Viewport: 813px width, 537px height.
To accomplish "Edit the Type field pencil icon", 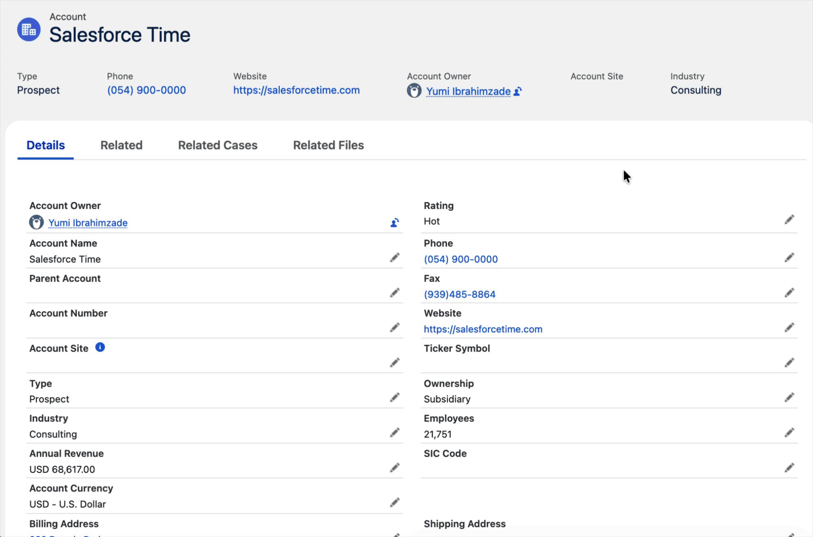I will coord(394,398).
